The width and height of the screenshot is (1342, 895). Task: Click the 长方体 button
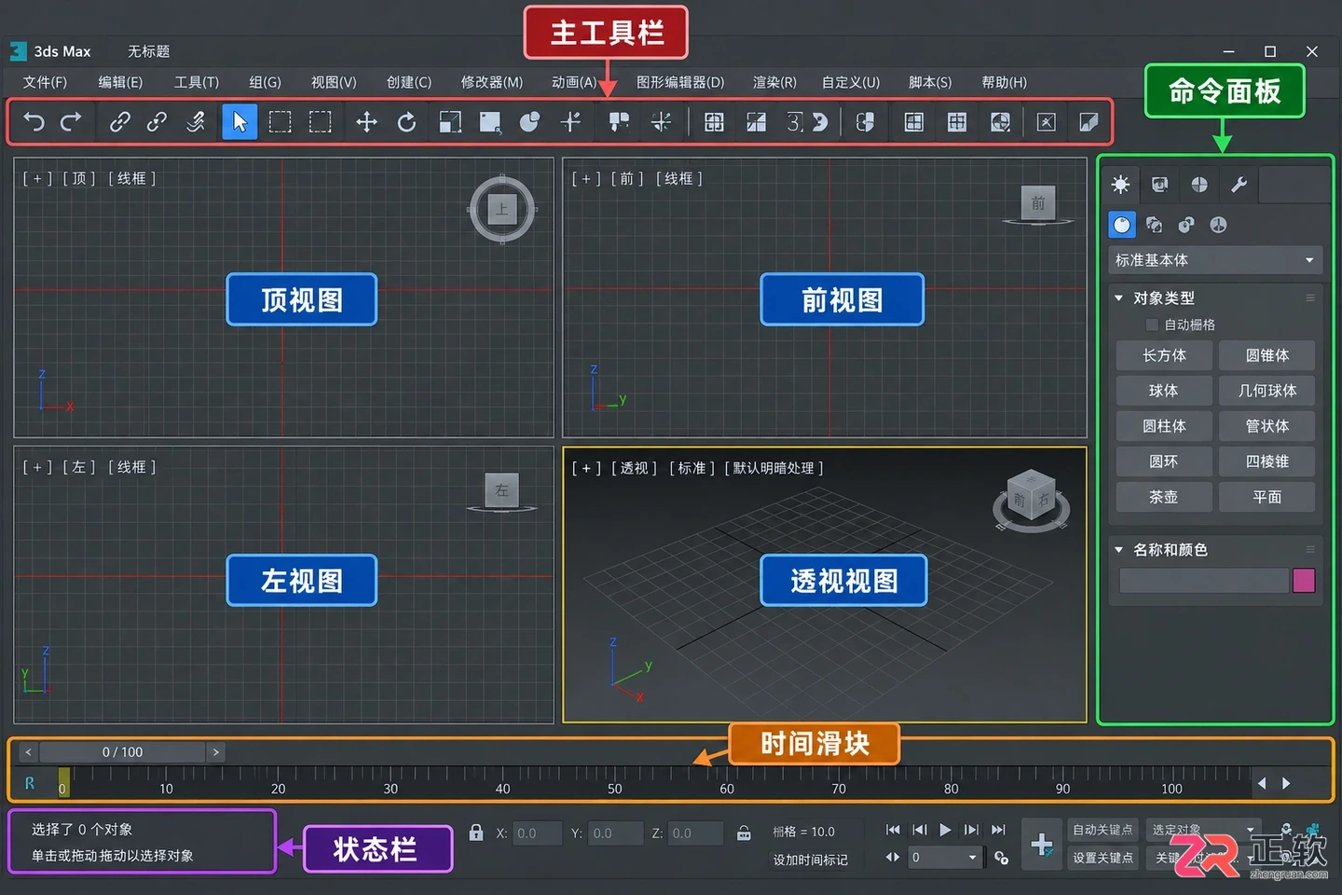tap(1164, 355)
